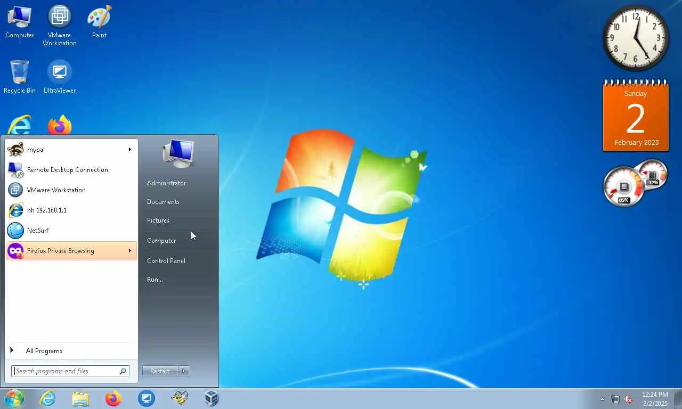Image resolution: width=682 pixels, height=409 pixels.
Task: Open VMware Workstation desktop icon
Action: pos(60,25)
